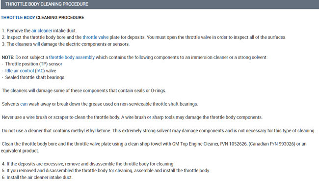This screenshot has width=319, height=183.
Task: Click the 'can' link after Solvents
Action: 24,104
